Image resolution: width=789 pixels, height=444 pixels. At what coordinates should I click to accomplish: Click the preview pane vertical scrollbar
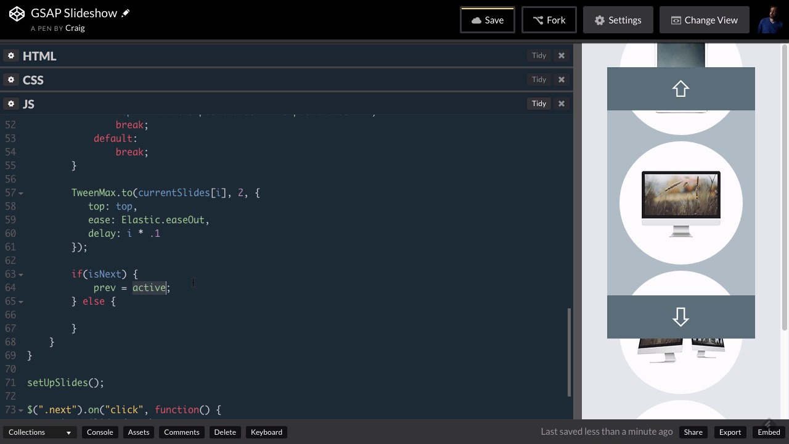point(785,188)
